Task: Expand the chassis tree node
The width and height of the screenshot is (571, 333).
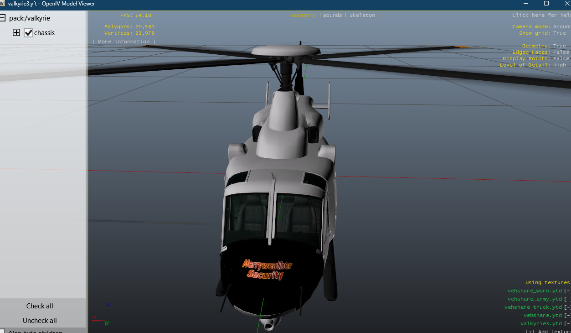Action: 16,32
